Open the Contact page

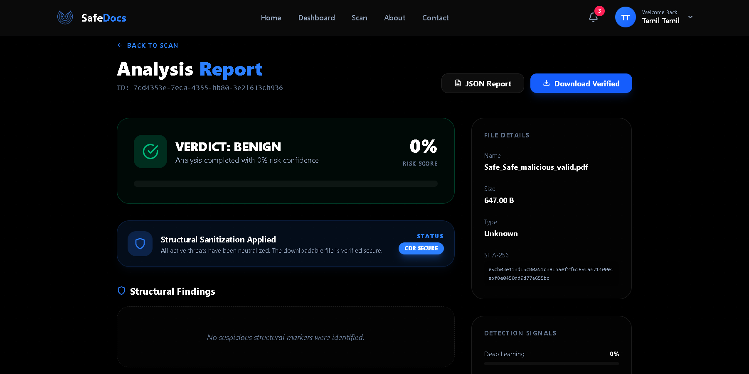436,18
